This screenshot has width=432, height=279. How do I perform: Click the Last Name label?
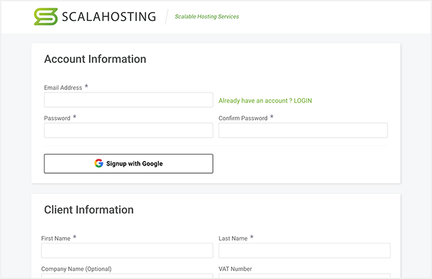pos(233,238)
